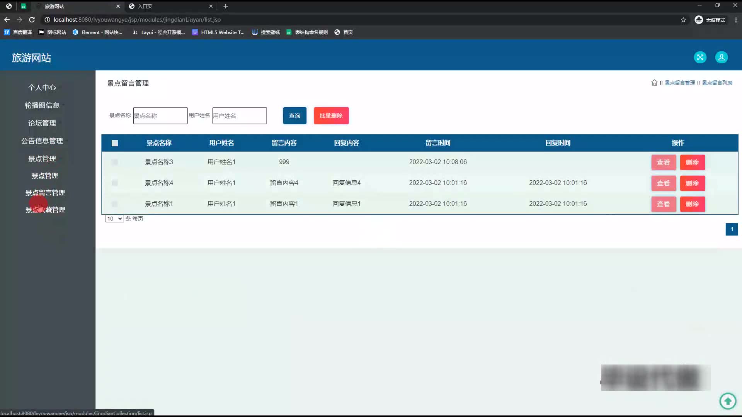Open the 景点管理 submenu item
742x417 pixels.
pos(45,176)
